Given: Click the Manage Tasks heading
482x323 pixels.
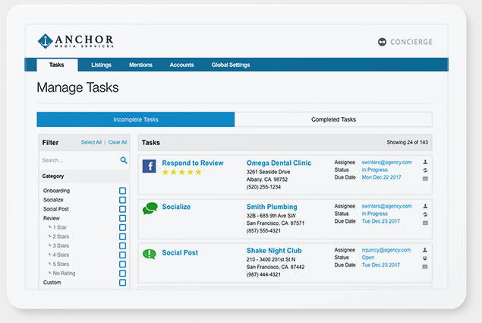Looking at the screenshot, I should (x=77, y=87).
